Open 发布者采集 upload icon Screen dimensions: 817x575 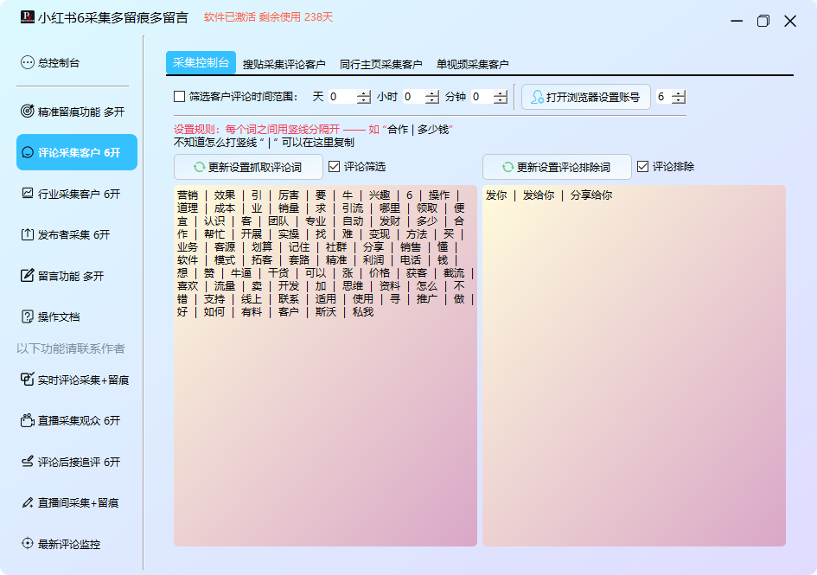tap(28, 234)
